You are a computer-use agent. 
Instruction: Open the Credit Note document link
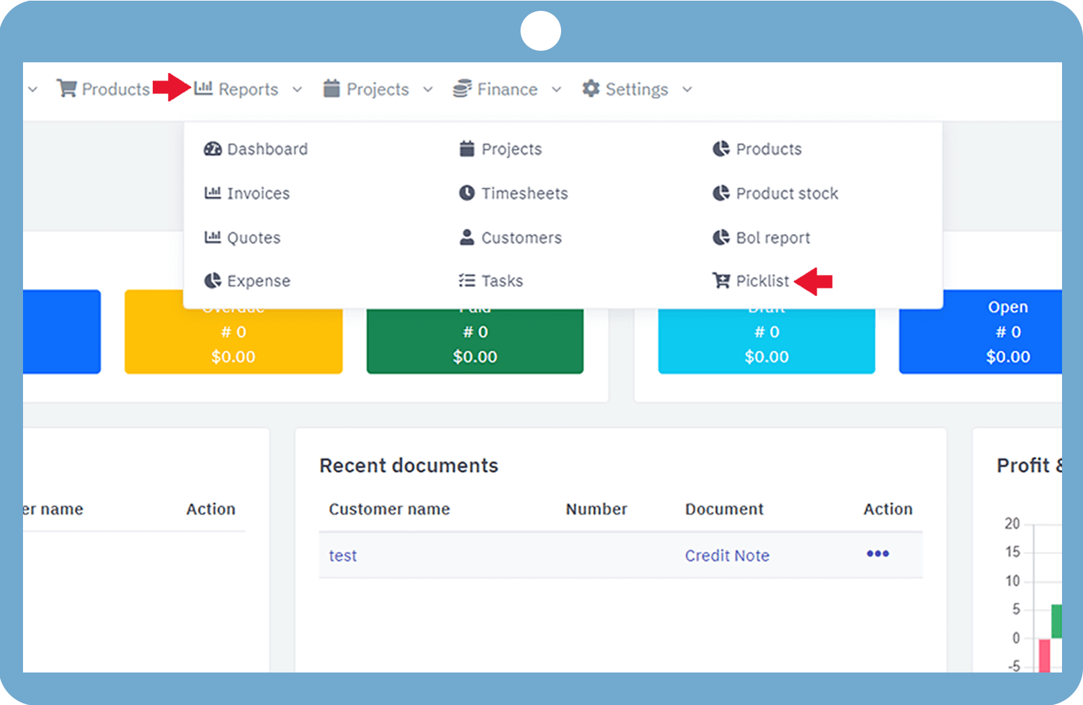[727, 555]
